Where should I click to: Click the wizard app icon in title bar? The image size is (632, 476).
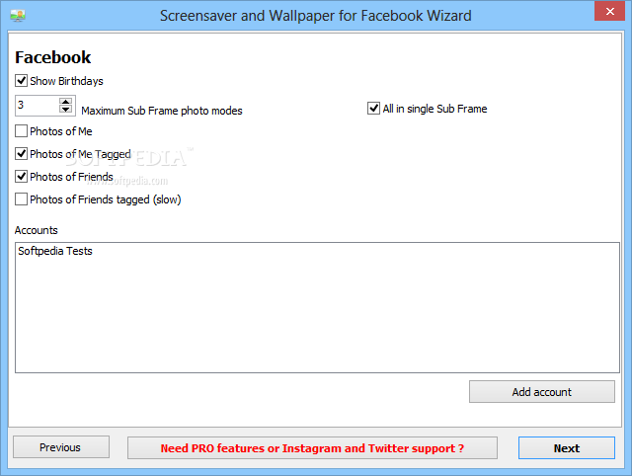[18, 16]
